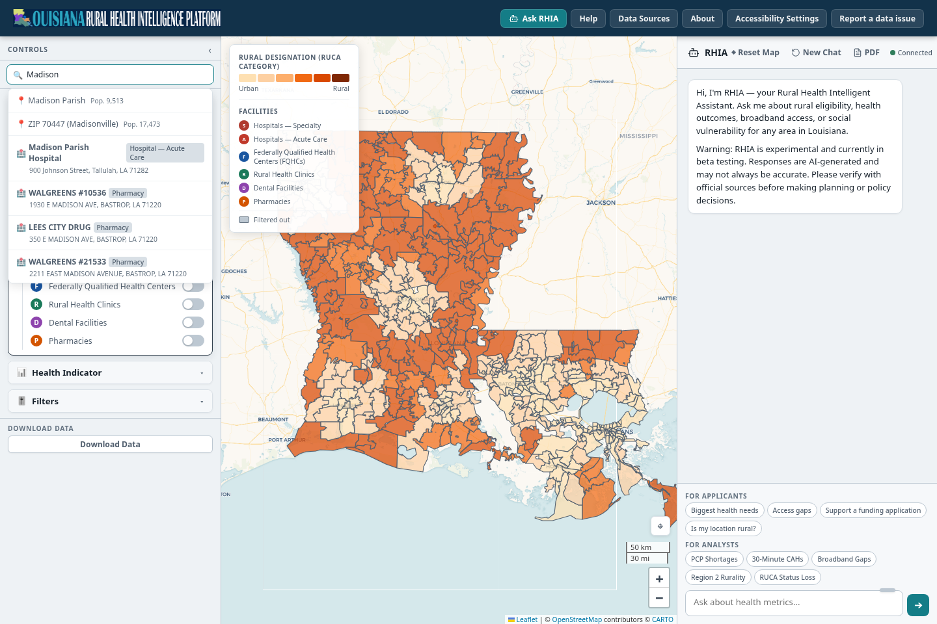The height and width of the screenshot is (624, 937).
Task: Toggle Federally Qualified Health Centers layer
Action: [x=193, y=286]
